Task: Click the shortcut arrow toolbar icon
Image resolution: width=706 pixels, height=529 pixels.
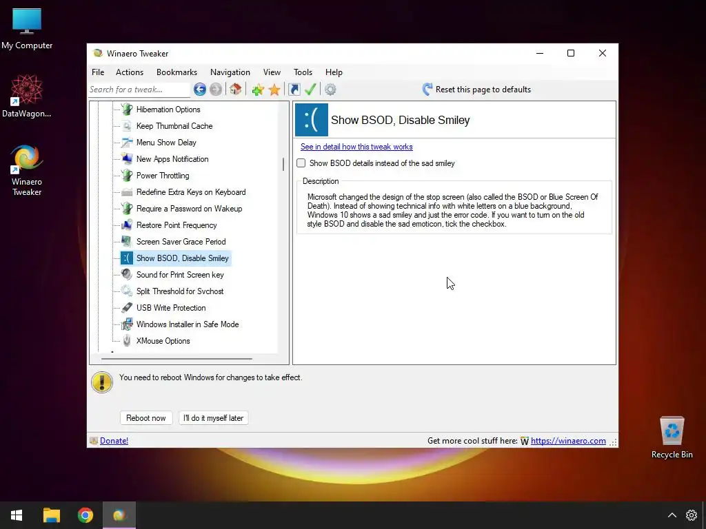Action: pyautogui.click(x=294, y=90)
